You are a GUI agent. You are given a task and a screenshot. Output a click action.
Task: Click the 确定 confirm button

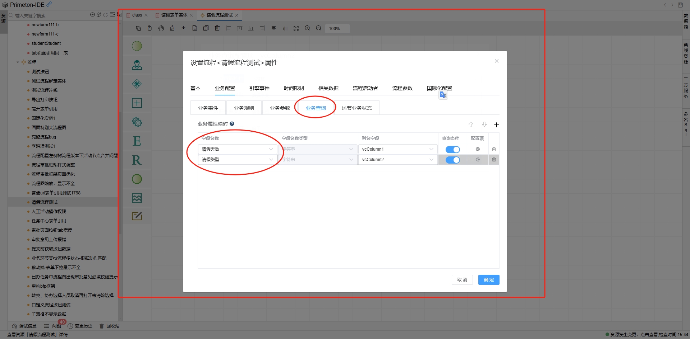tap(488, 280)
